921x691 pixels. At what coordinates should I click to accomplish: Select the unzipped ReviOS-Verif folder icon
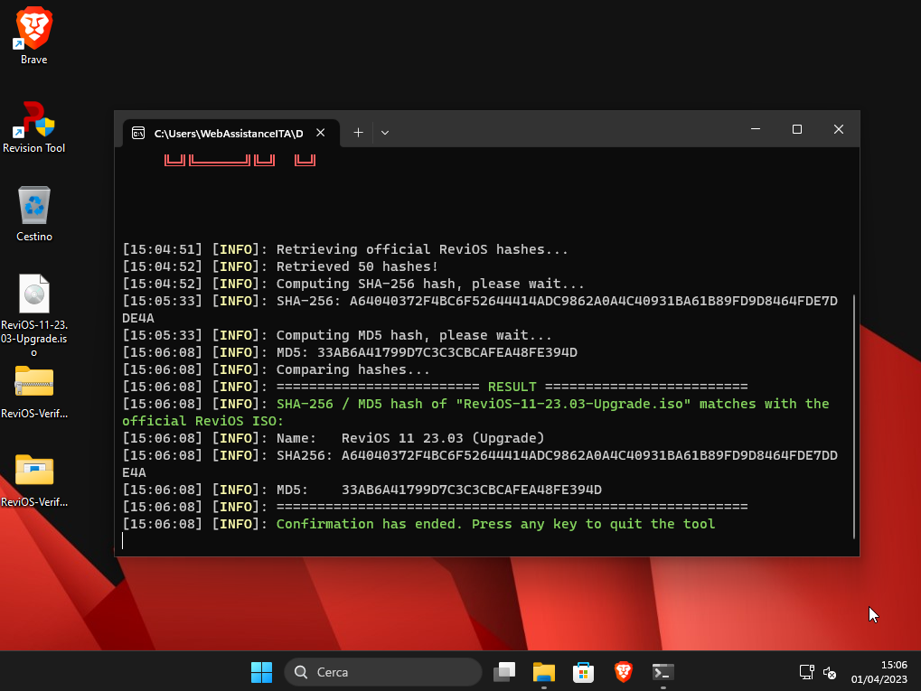pyautogui.click(x=34, y=481)
